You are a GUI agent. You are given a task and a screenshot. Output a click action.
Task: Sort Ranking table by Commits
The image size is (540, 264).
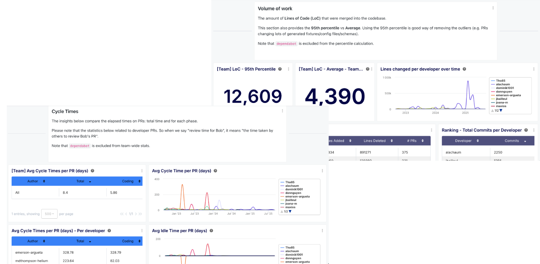pyautogui.click(x=512, y=141)
